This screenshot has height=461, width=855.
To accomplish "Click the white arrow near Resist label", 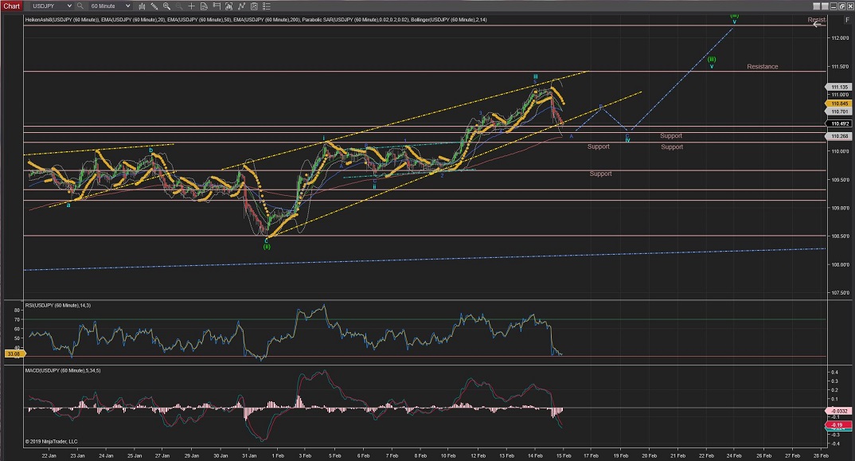I will [818, 25].
